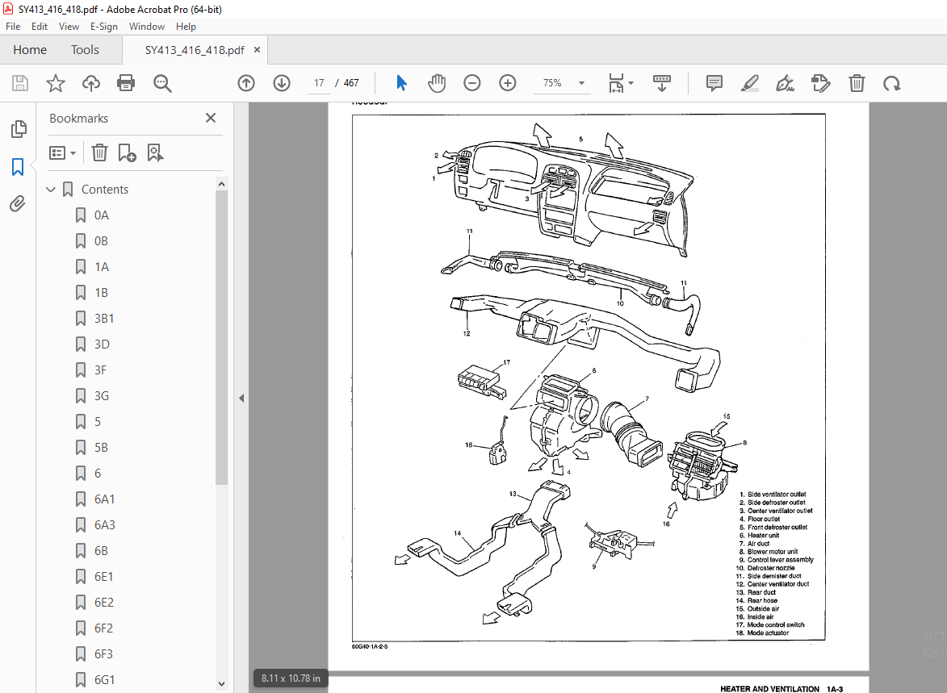Add a new bookmark
947x693 pixels.
pos(127,152)
